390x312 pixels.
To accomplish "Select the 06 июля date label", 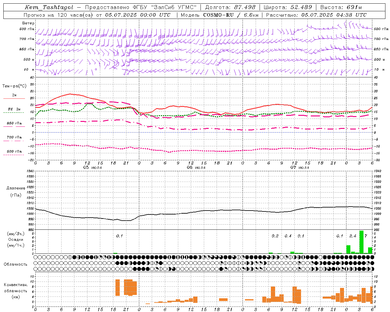I will [x=196, y=168].
